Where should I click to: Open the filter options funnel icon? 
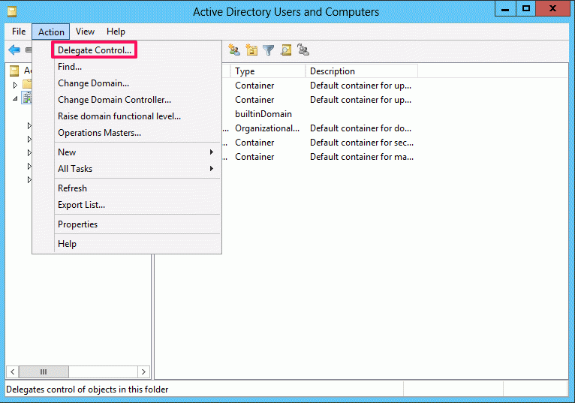[269, 50]
